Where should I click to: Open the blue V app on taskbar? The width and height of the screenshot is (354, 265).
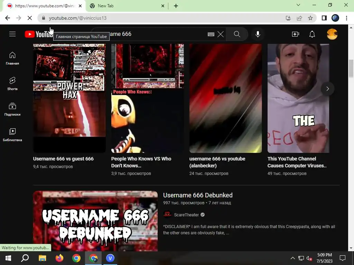110,258
